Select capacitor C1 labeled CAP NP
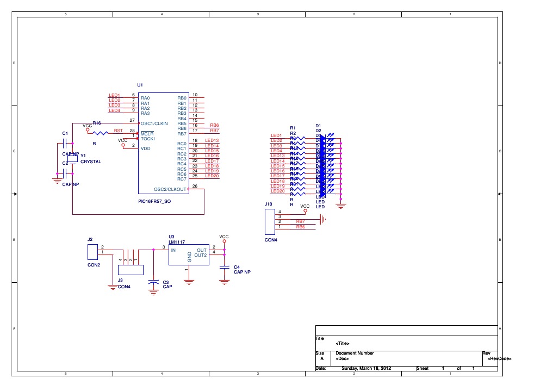Image resolution: width=553 pixels, height=391 pixels. coord(65,144)
